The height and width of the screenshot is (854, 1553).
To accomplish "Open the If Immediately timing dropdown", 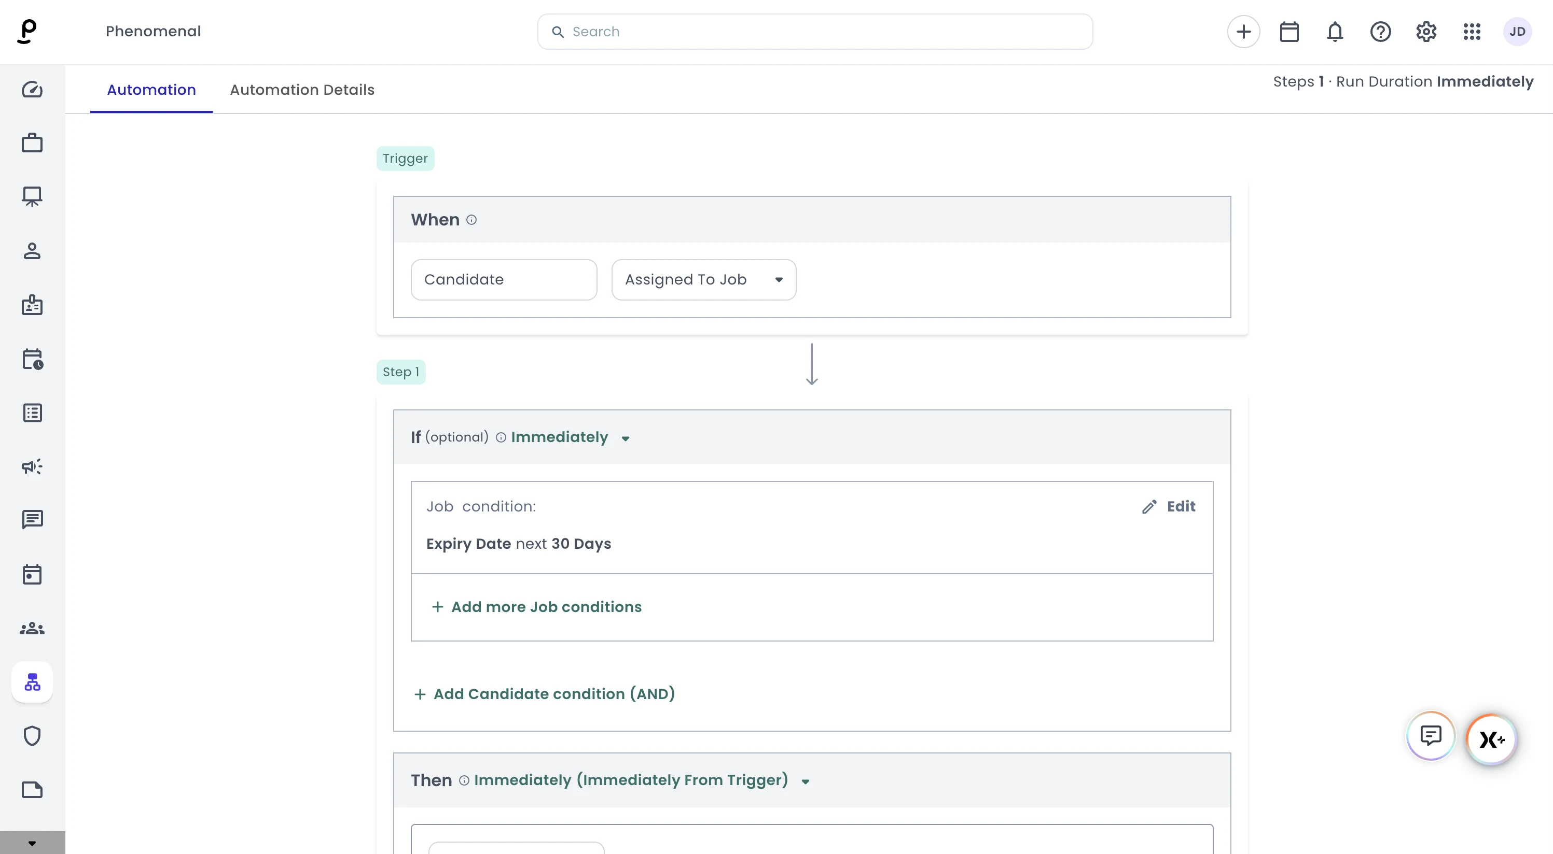I will click(x=571, y=437).
